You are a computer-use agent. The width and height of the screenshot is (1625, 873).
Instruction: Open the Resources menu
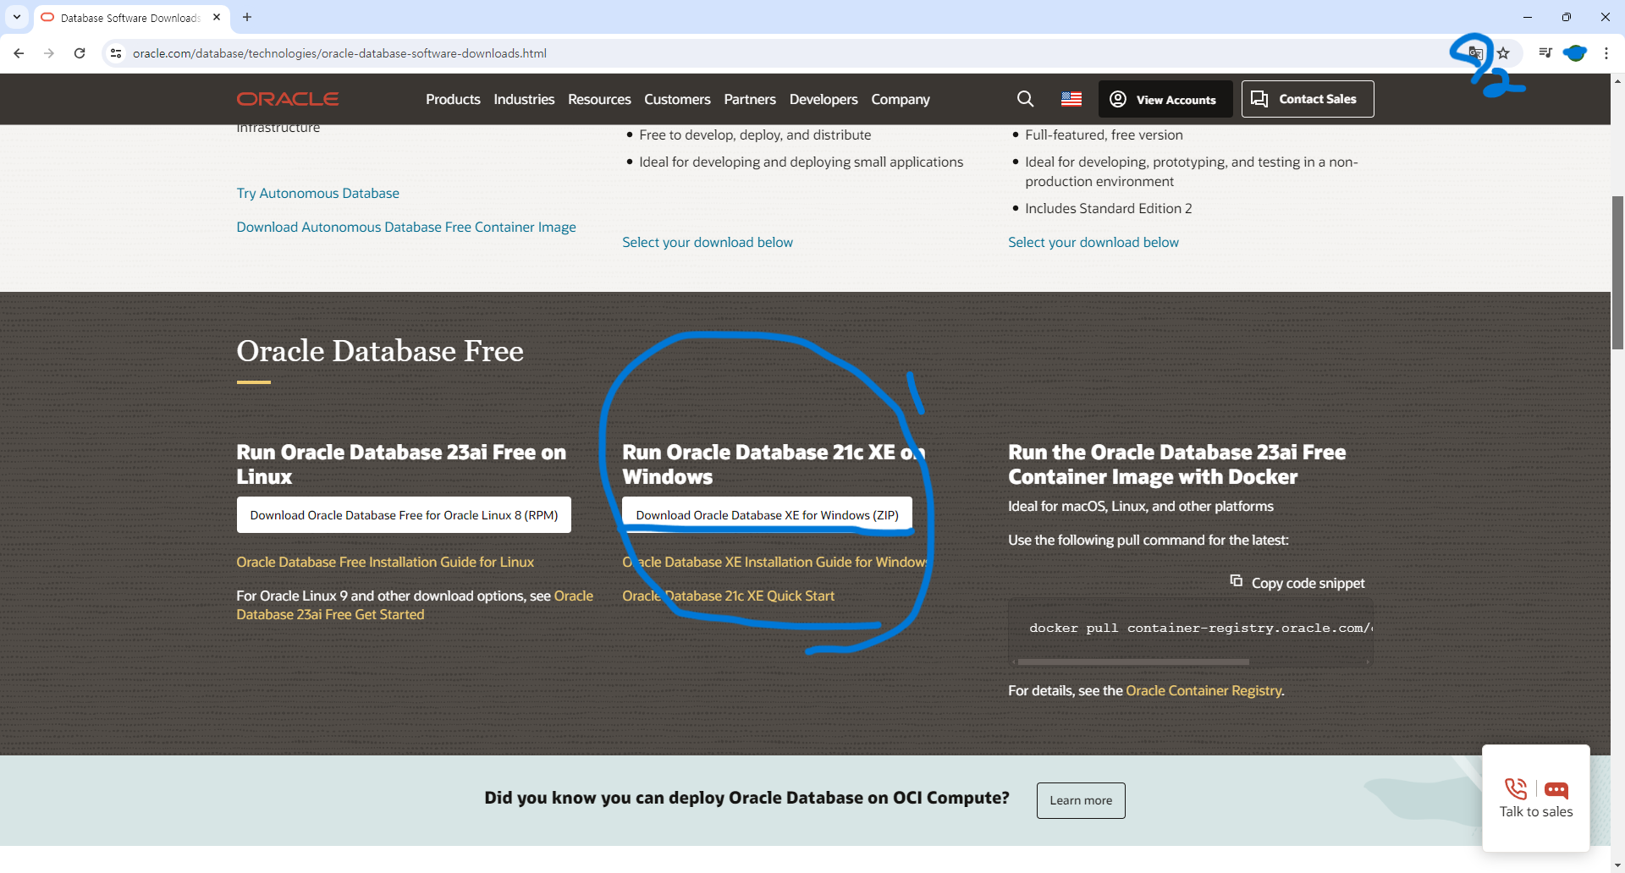tap(599, 99)
